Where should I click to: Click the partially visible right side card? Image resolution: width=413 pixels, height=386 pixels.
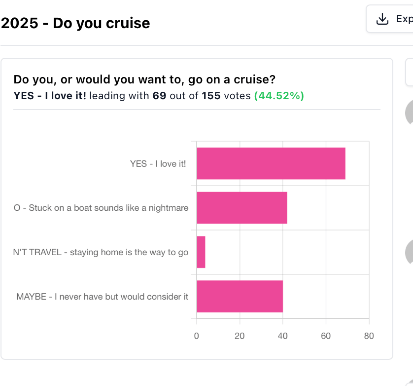[410, 72]
